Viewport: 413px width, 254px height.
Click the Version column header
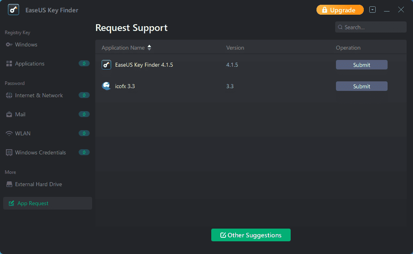click(x=235, y=48)
